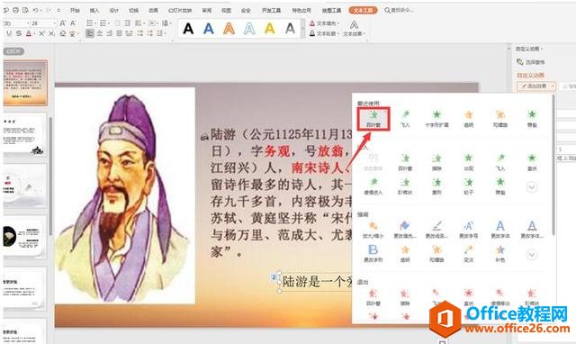Select the first slide thumbnail with orange border
576x344 pixels.
coord(25,83)
